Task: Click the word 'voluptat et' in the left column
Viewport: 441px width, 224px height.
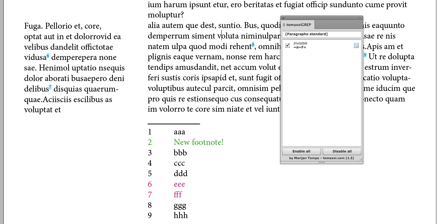Action: [42, 110]
